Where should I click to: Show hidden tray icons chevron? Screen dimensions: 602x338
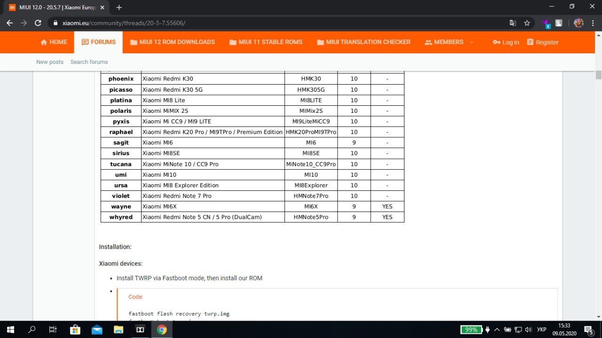tap(497, 330)
